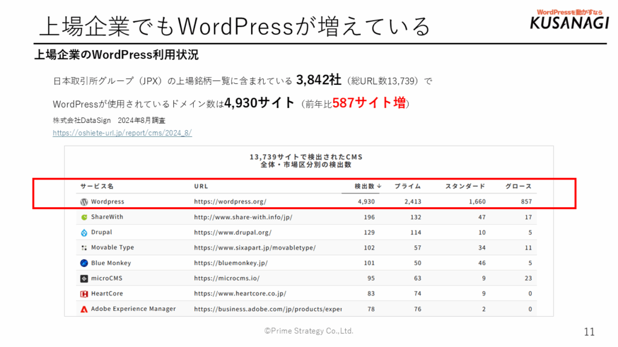This screenshot has height=347, width=618.
Task: Click the Blue Monkey logo icon
Action: pyautogui.click(x=84, y=263)
